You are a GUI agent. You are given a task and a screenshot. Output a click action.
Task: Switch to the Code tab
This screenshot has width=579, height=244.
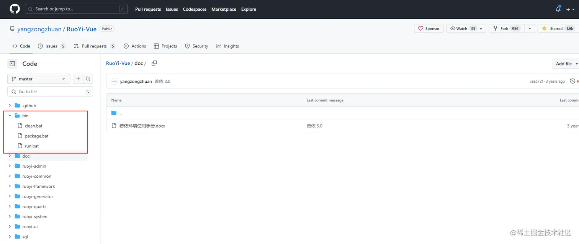point(21,46)
